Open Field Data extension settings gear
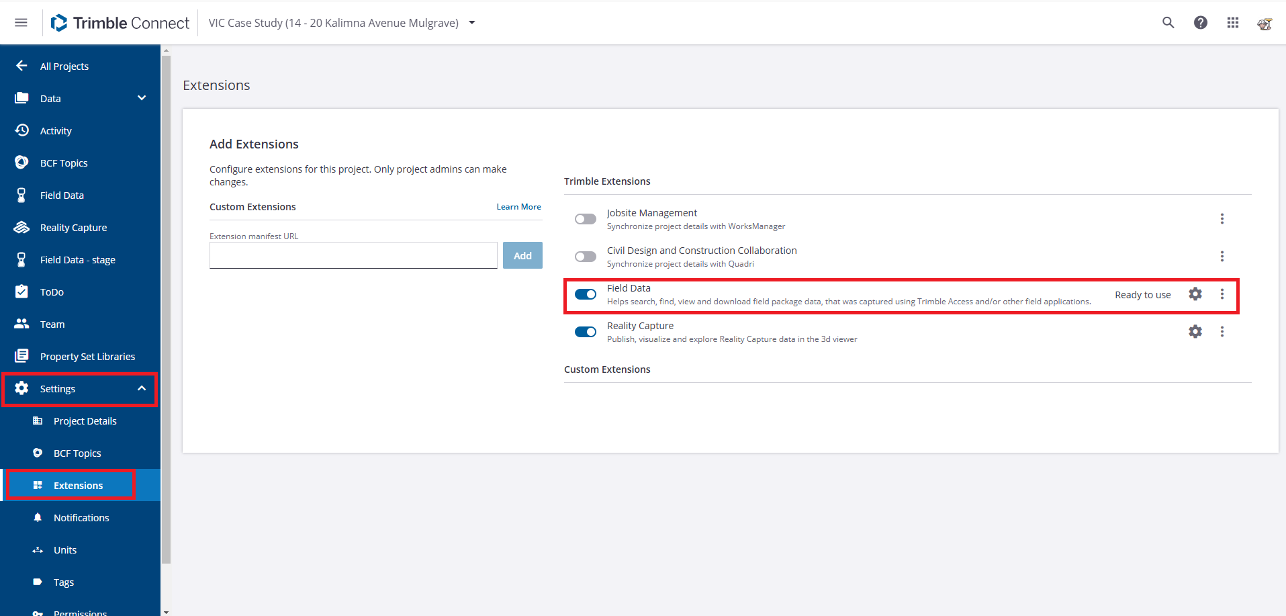Screen dimensions: 1286x616 (1195, 294)
